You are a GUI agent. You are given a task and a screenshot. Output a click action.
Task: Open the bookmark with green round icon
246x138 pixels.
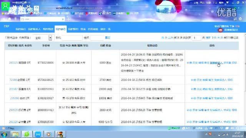pos(128,13)
